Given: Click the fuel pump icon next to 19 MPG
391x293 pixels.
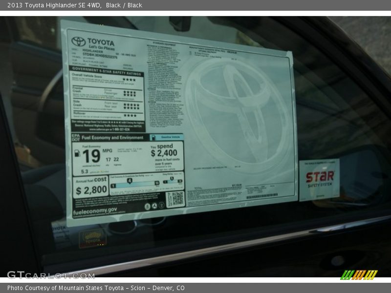Looking at the screenshot, I should [x=77, y=154].
